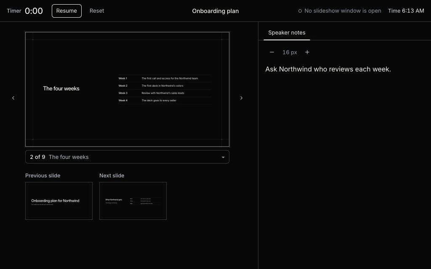Decrease speaker notes font size
431x269 pixels.
point(272,52)
